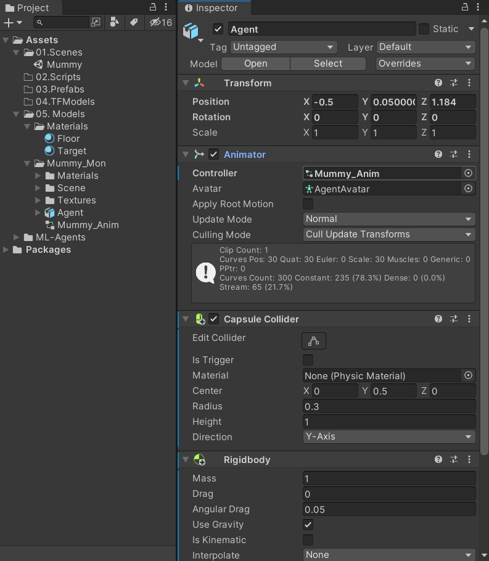Expand the Packages folder

(x=6, y=250)
